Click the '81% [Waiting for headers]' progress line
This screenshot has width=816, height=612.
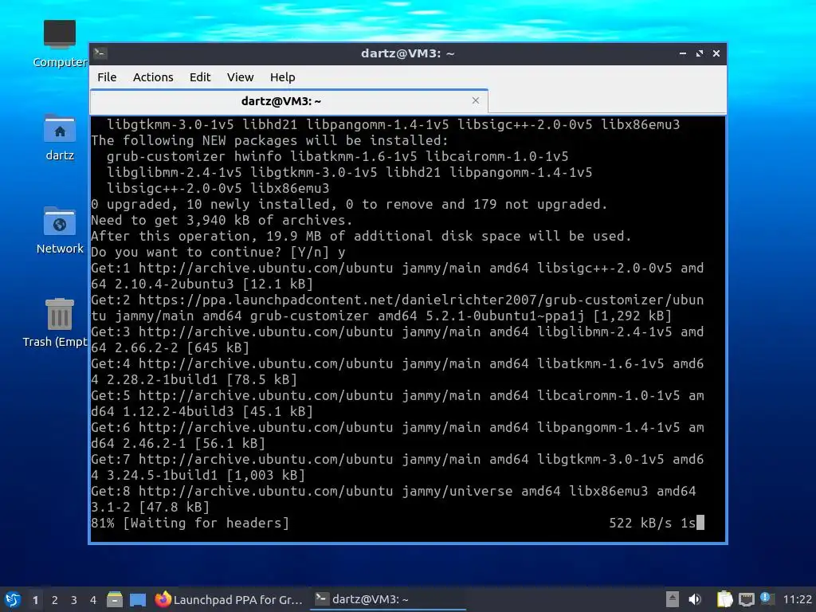(x=190, y=523)
